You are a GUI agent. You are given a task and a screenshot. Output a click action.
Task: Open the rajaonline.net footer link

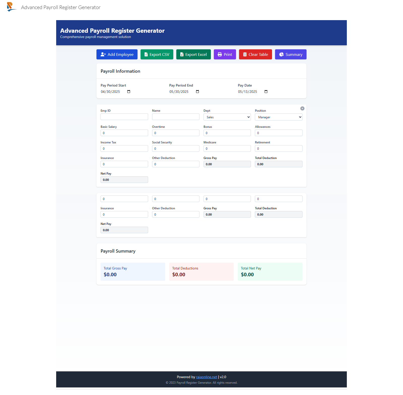coord(207,377)
